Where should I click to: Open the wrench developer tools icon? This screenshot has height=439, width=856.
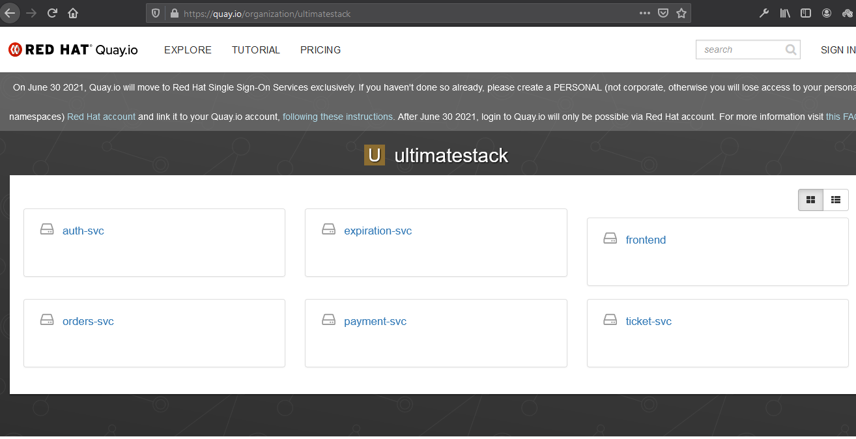764,13
